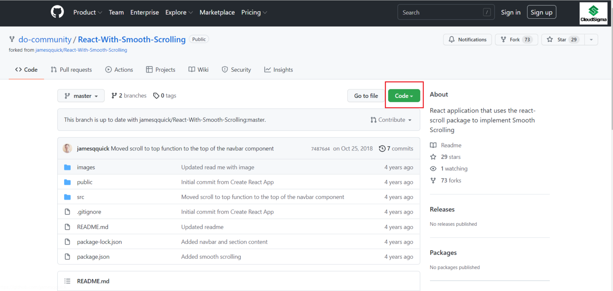Click the Notifications bell button
The image size is (613, 291).
click(467, 40)
